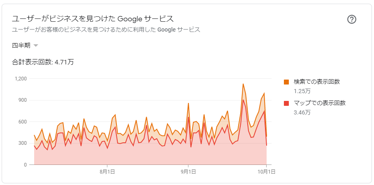The height and width of the screenshot is (185, 374).
Task: Click the card title ユーザーがビジネスを見つけた Google サービス
Action: 93,18
